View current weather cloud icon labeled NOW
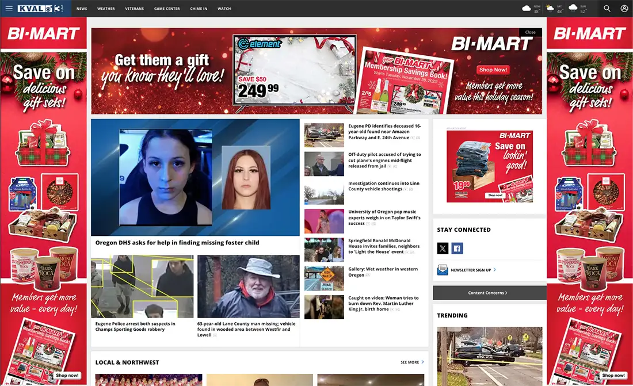 (527, 8)
